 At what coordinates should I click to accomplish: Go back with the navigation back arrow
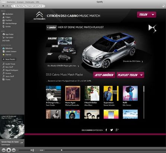click(x=3, y=6)
